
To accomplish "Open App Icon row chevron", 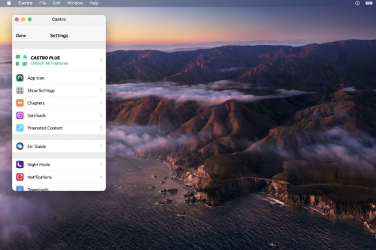I will tap(101, 78).
